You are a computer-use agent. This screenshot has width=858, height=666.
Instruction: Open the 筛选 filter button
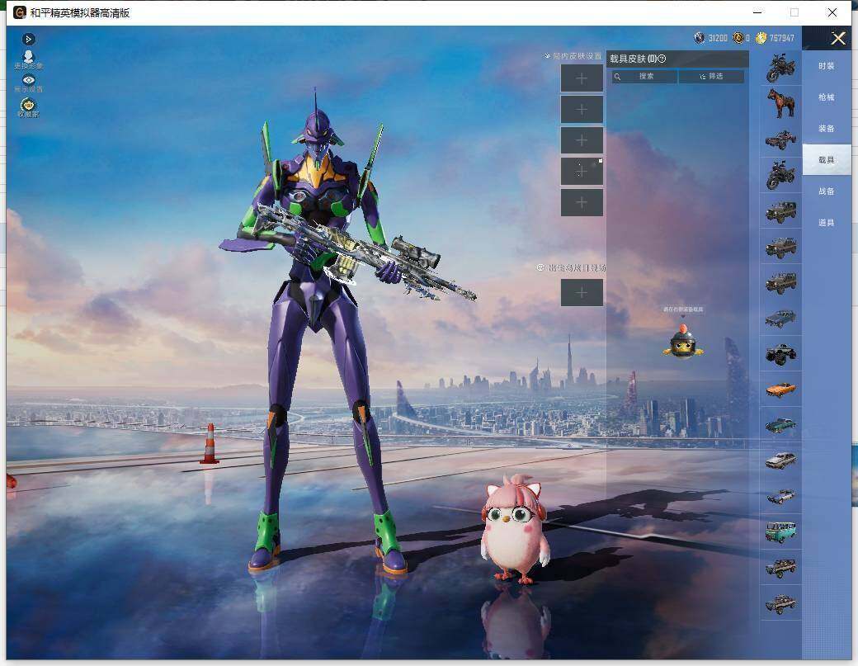[711, 77]
